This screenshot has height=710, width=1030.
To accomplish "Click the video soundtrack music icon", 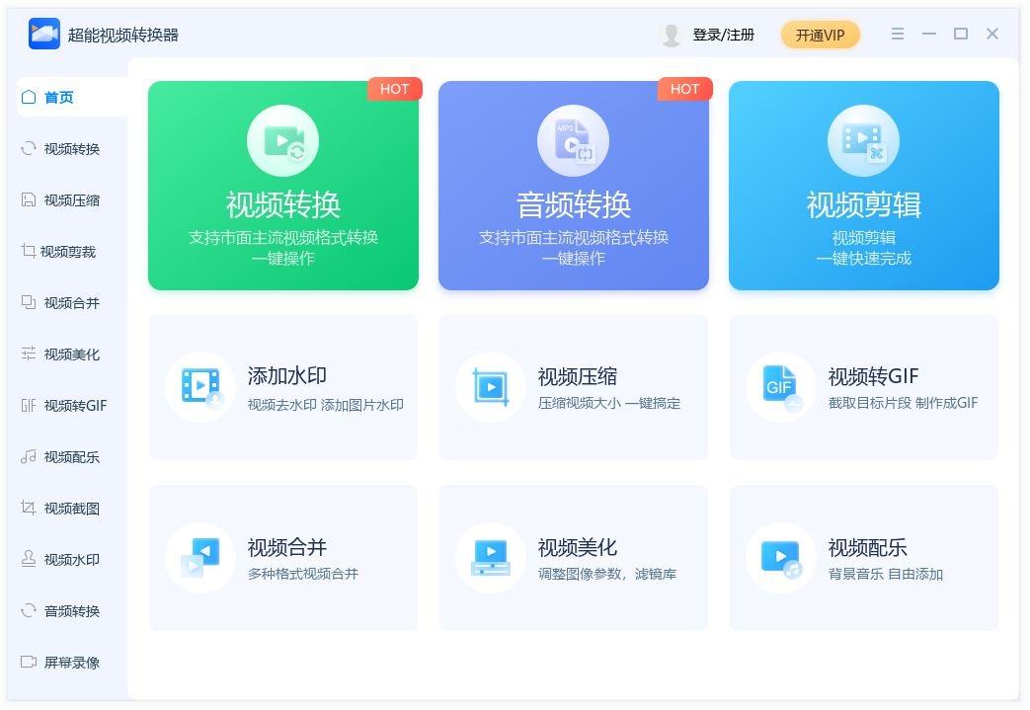I will 781,558.
